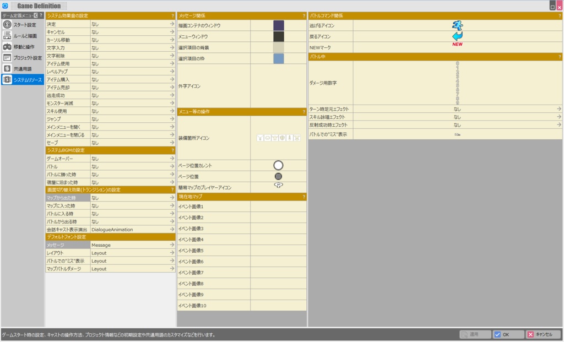Click help icon on メッセージ関係 header
The height and width of the screenshot is (342, 564).
pyautogui.click(x=304, y=16)
